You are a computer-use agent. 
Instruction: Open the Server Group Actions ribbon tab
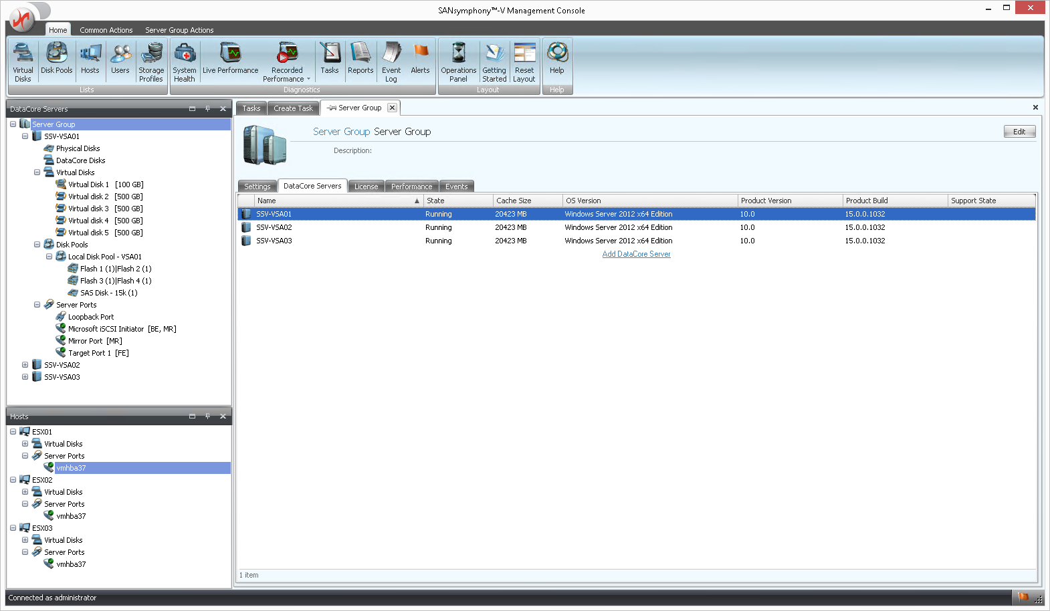click(179, 30)
